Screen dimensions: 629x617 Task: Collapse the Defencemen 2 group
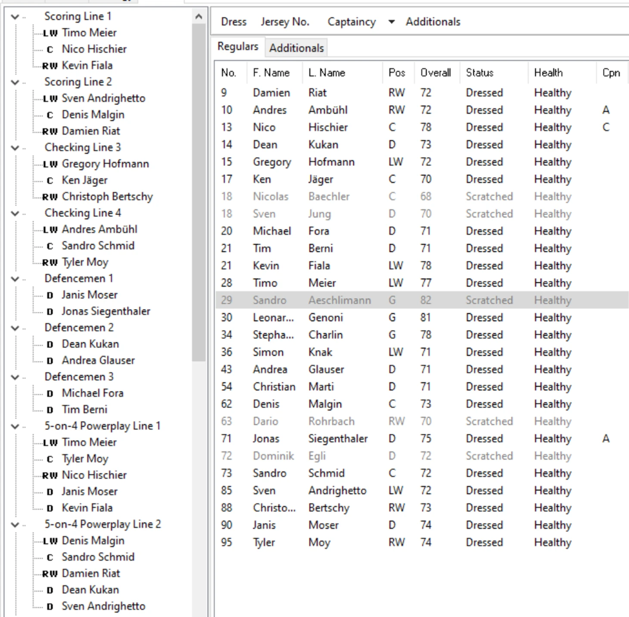coord(15,328)
